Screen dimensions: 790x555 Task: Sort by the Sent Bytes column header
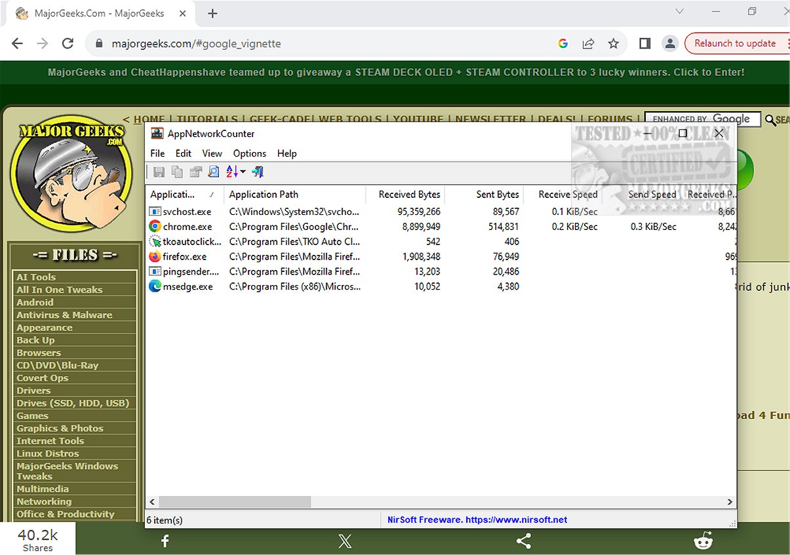pyautogui.click(x=484, y=195)
